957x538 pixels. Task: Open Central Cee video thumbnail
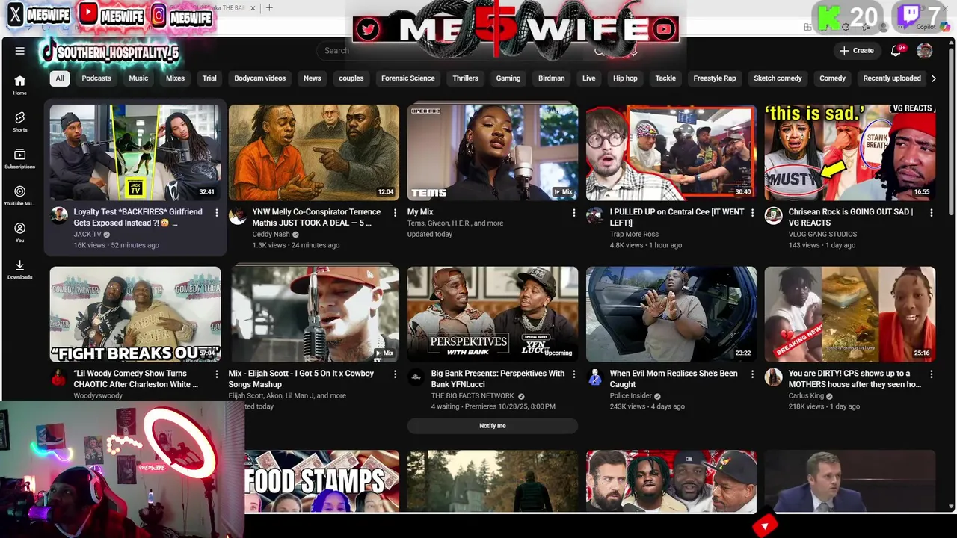pyautogui.click(x=671, y=152)
